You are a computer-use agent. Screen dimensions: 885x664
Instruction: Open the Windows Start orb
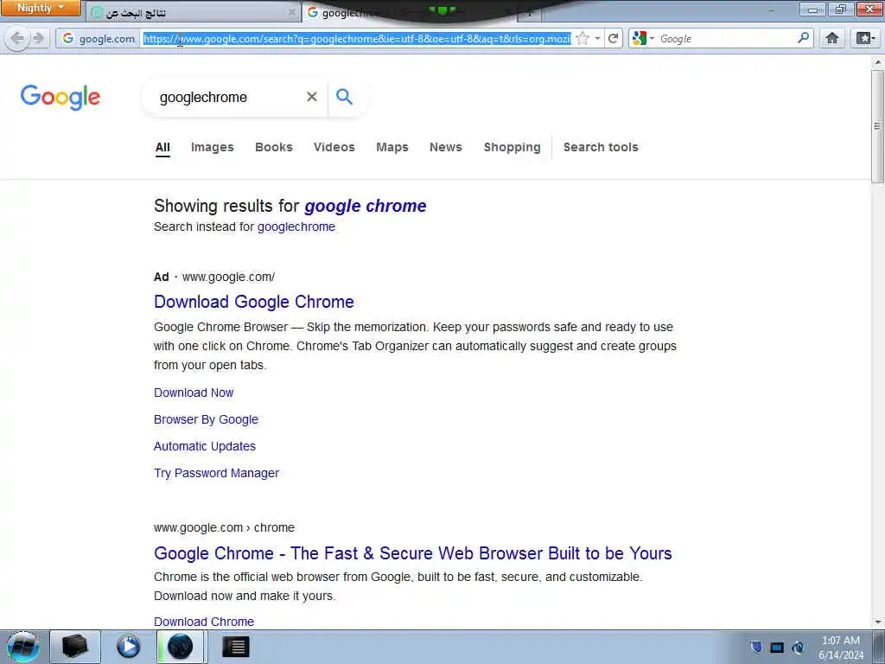(x=23, y=647)
